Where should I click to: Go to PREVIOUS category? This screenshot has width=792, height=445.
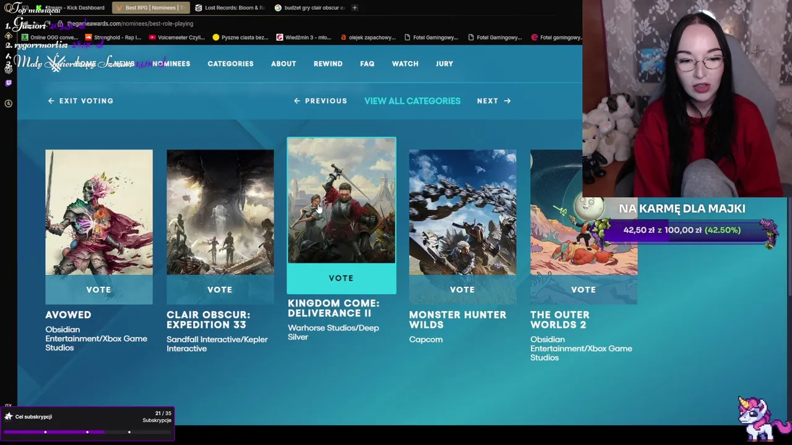point(321,101)
